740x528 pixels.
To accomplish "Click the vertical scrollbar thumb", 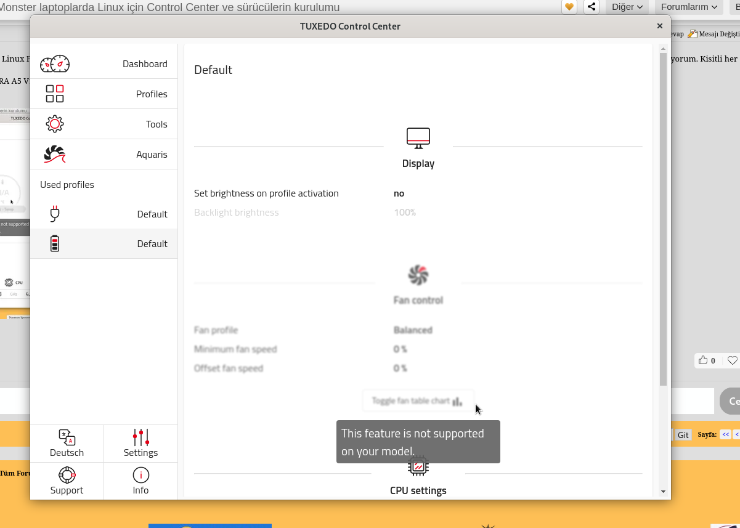I will coord(663,219).
